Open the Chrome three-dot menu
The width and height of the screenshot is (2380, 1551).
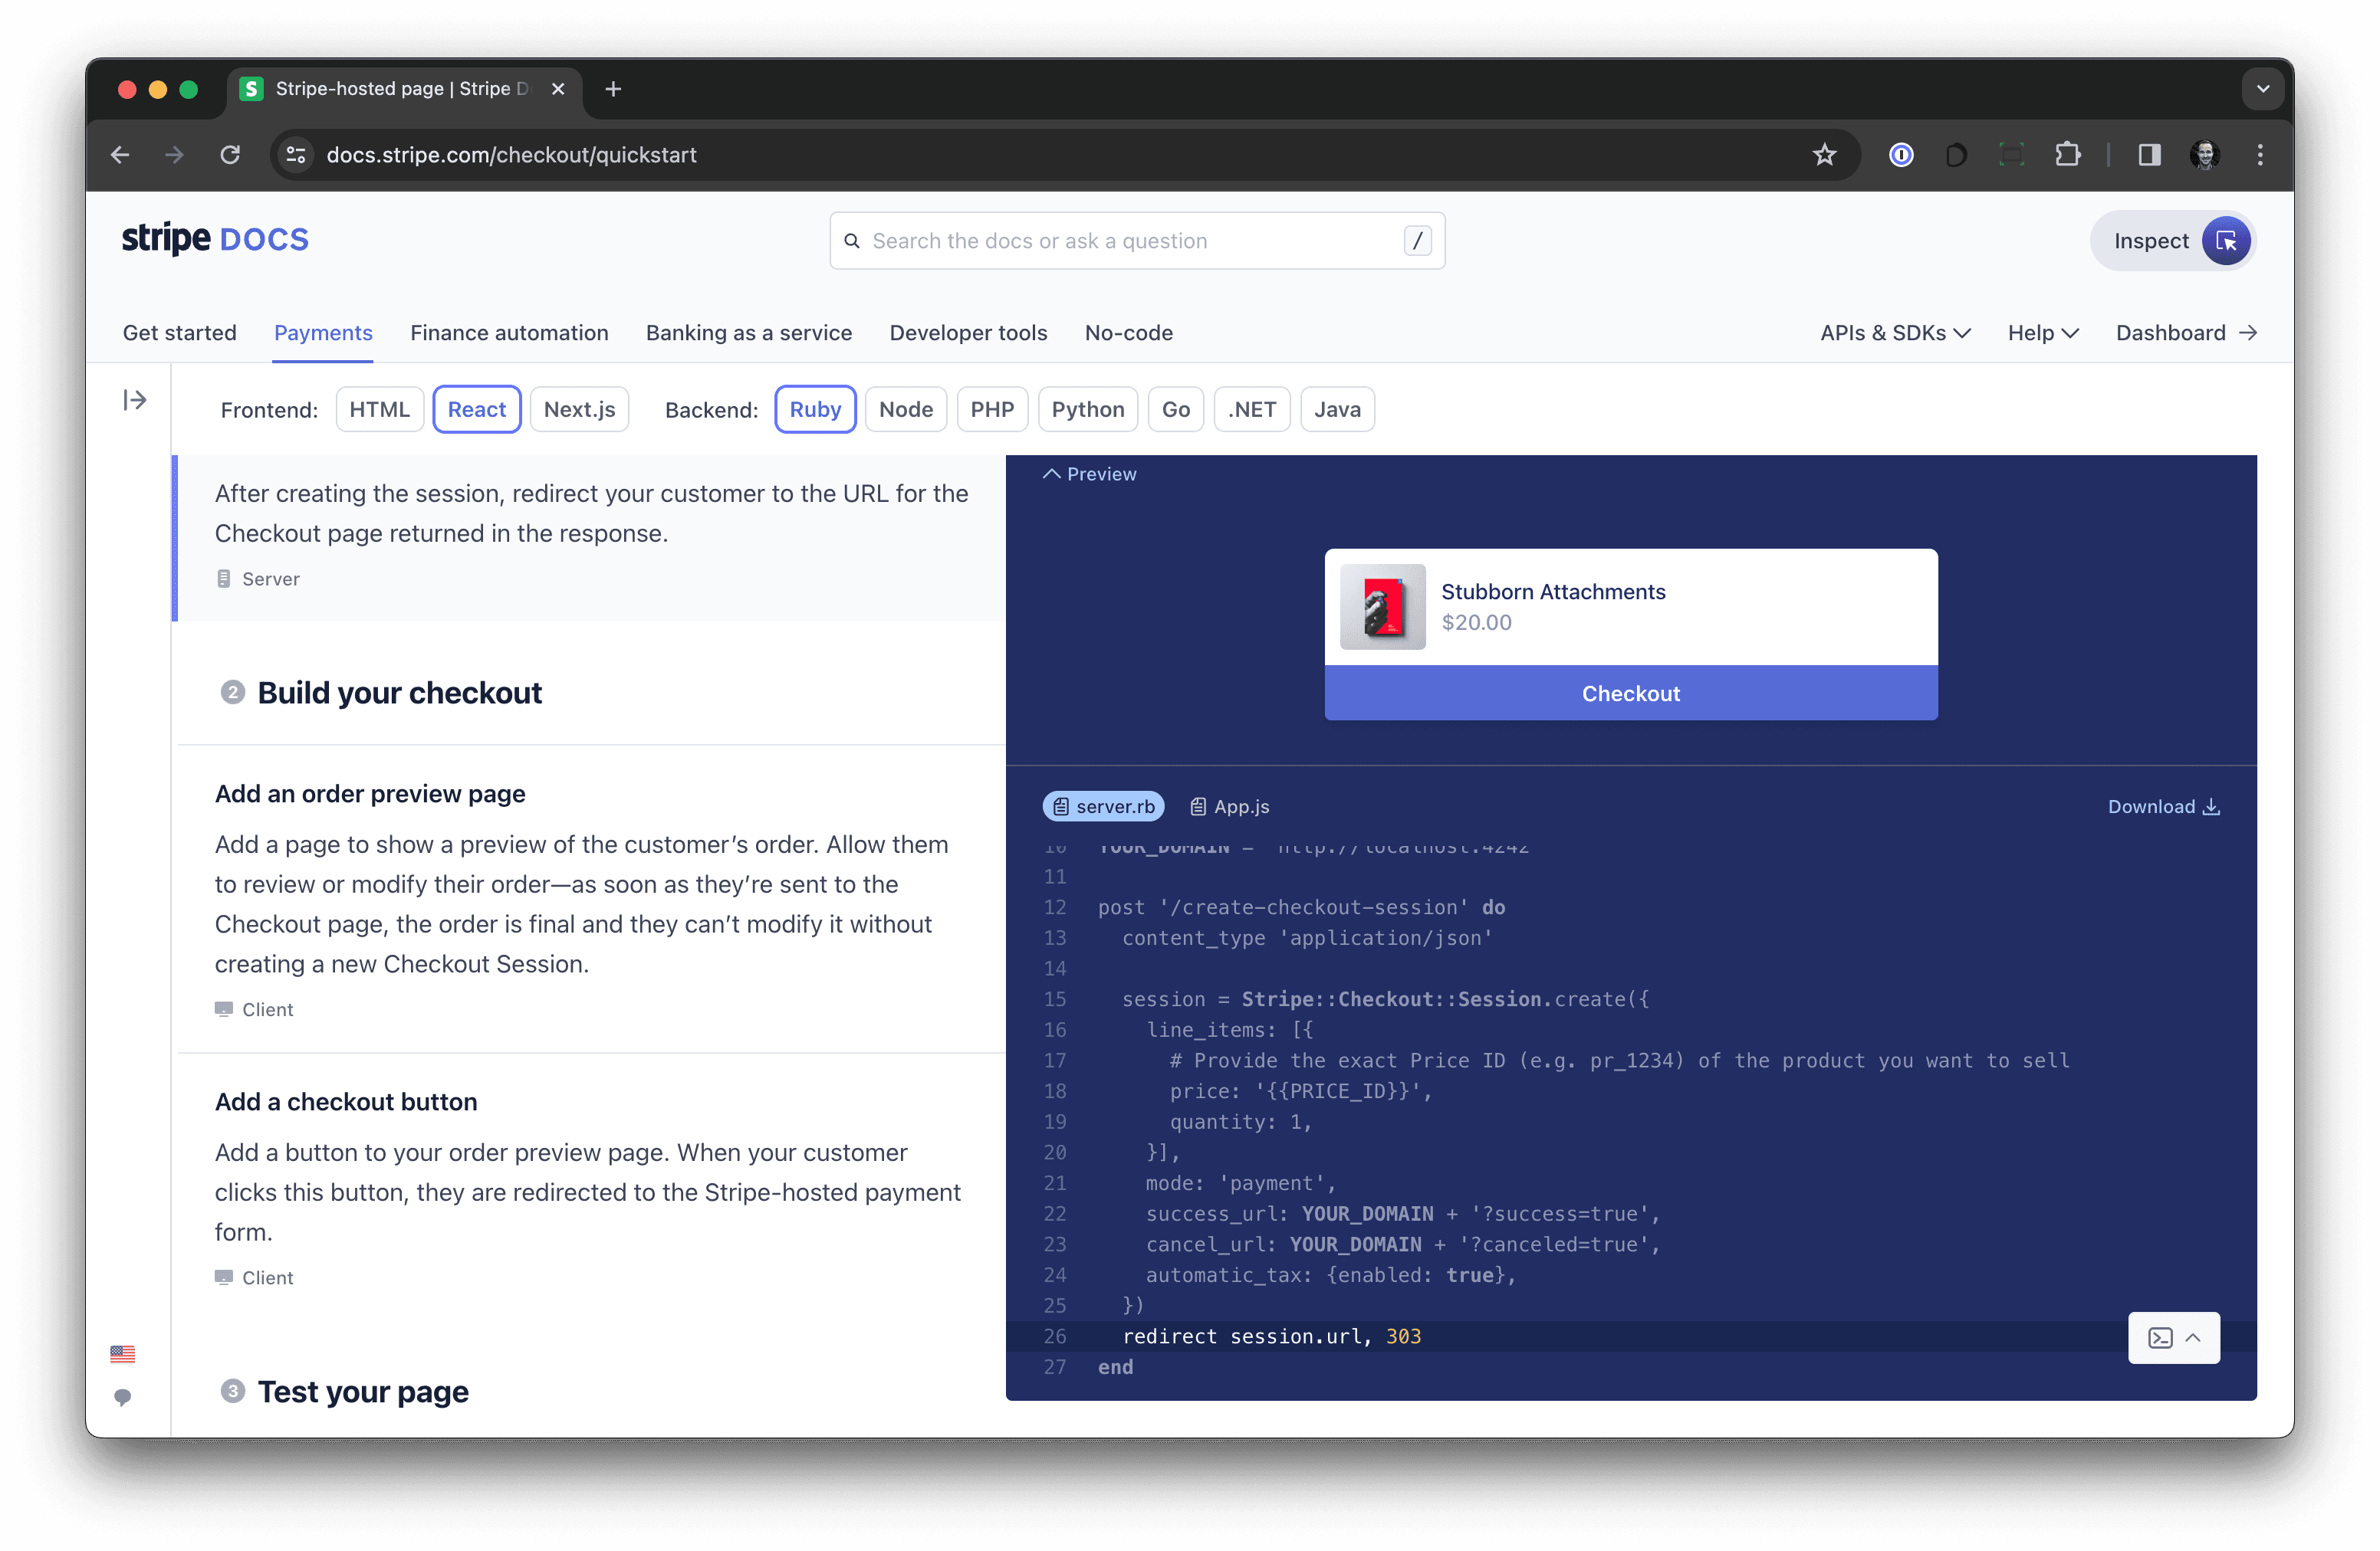click(x=2260, y=155)
